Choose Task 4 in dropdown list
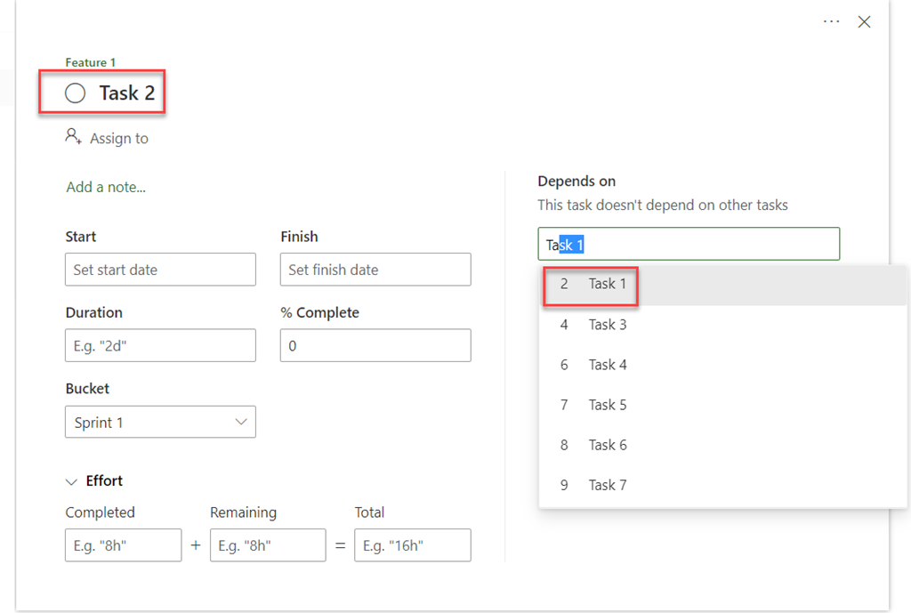 point(608,365)
